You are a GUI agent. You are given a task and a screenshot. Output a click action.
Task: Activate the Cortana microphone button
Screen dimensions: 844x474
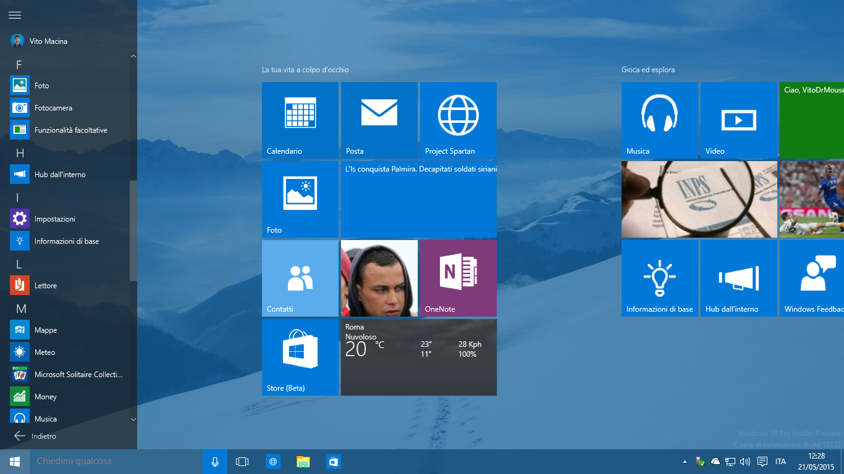[x=215, y=462]
